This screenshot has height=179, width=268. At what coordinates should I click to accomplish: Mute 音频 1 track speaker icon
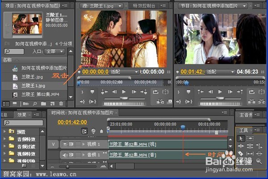coord(65,155)
